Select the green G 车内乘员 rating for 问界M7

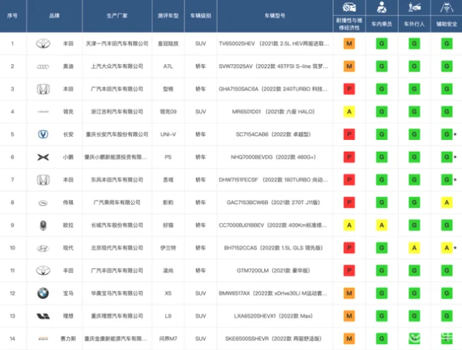coord(382,338)
